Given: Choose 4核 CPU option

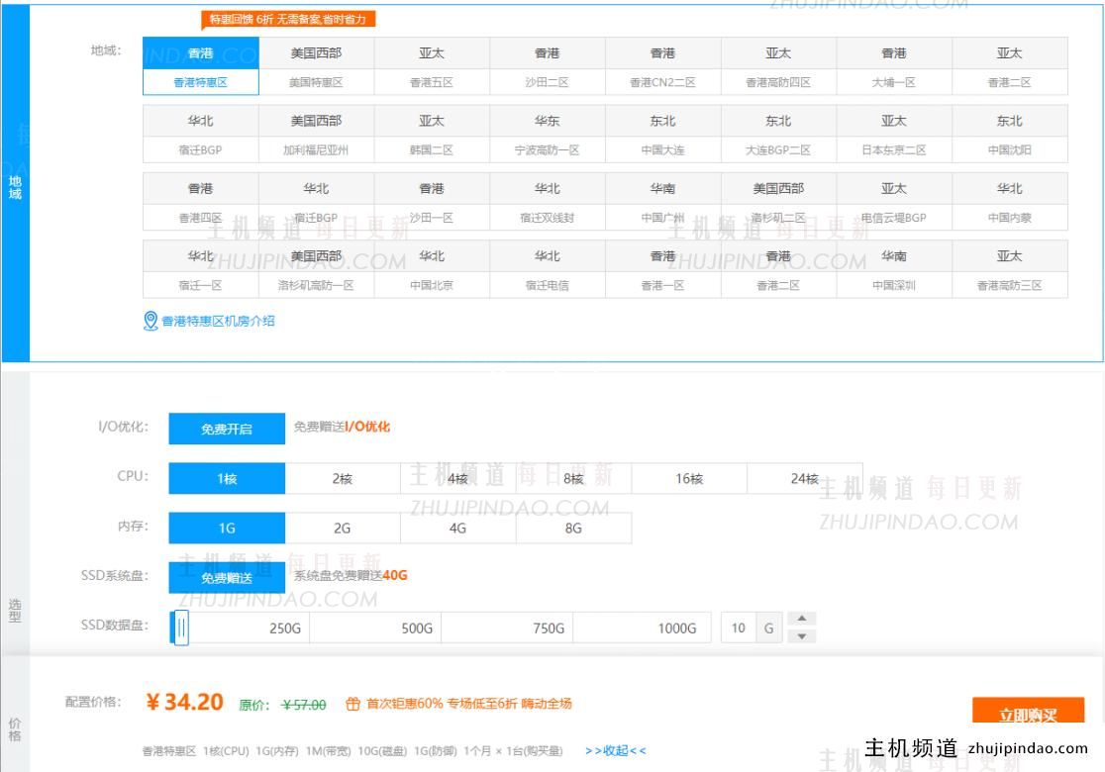Looking at the screenshot, I should [458, 478].
